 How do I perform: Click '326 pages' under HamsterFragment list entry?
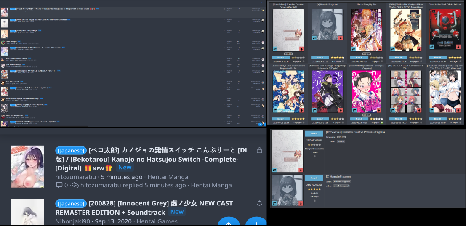[314, 197]
